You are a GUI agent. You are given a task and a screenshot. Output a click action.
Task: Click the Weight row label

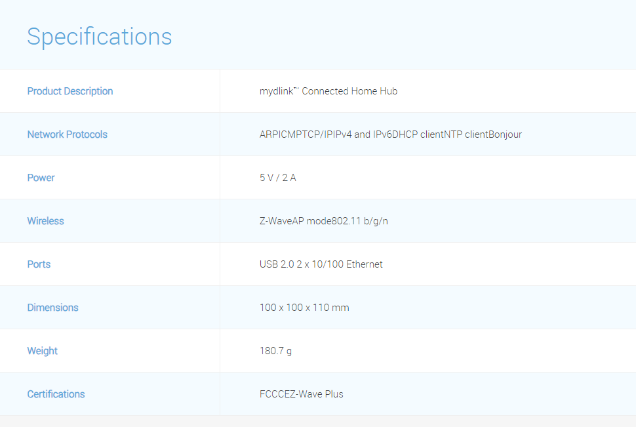(x=42, y=351)
